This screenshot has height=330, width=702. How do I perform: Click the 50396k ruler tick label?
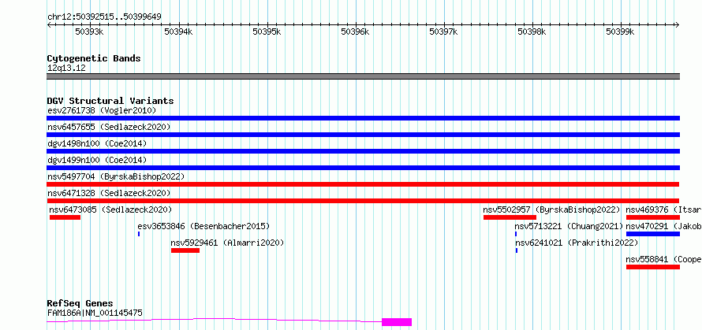click(356, 32)
